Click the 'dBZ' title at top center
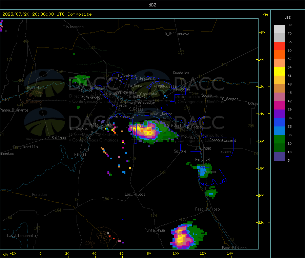305x258 pixels. [152, 5]
